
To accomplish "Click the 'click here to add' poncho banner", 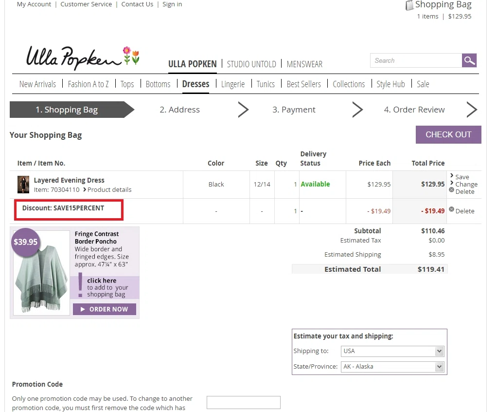I will pos(105,287).
